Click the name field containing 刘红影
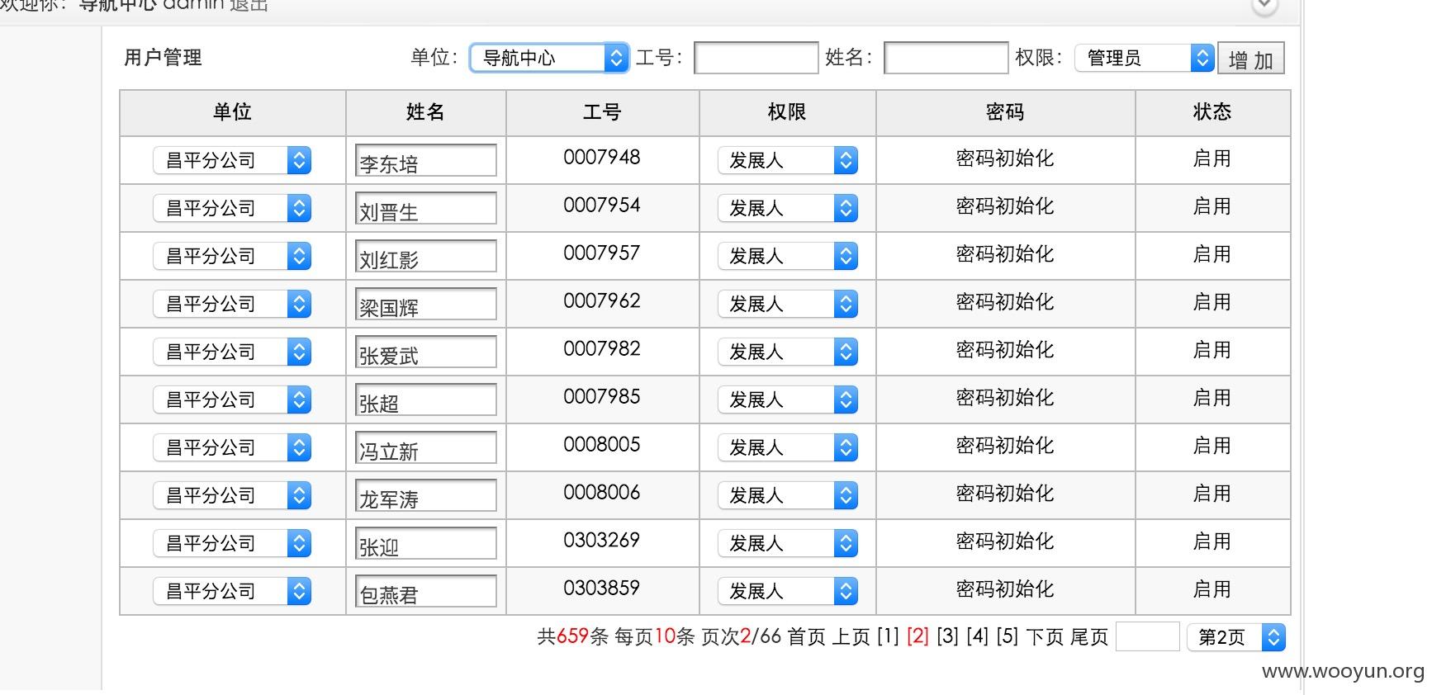Viewport: 1432px width, 695px height. (426, 257)
